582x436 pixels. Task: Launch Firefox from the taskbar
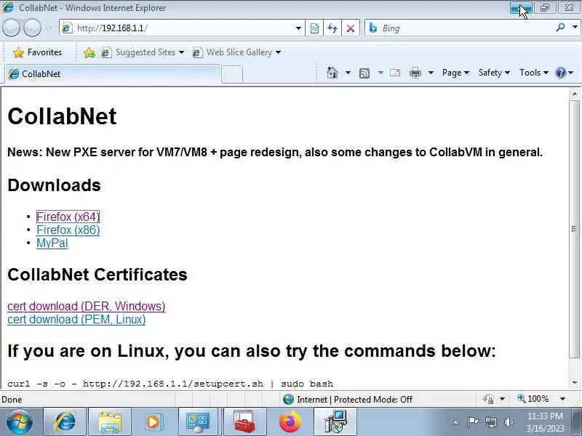pos(290,421)
